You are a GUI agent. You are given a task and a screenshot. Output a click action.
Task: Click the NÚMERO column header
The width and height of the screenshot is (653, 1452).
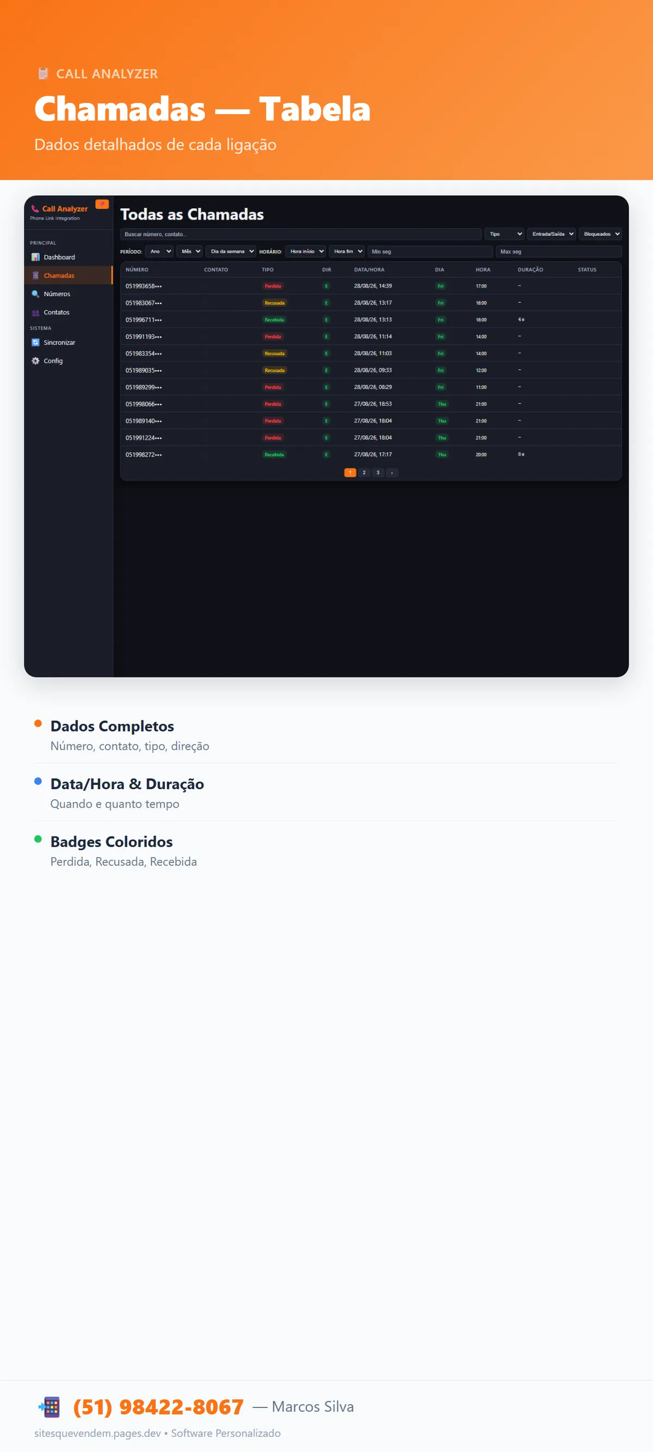coord(137,269)
